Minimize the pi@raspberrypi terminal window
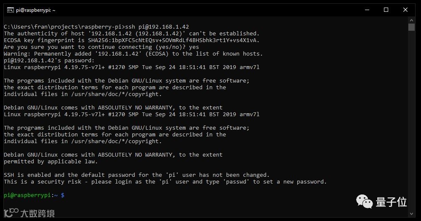Image resolution: width=421 pixels, height=221 pixels. pyautogui.click(x=367, y=10)
